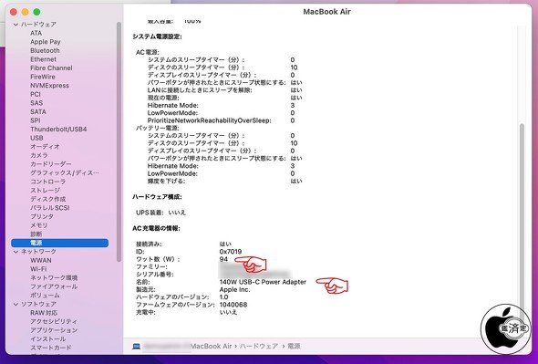Select ストレージ in the sidebar
538x364 pixels.
[x=45, y=191]
